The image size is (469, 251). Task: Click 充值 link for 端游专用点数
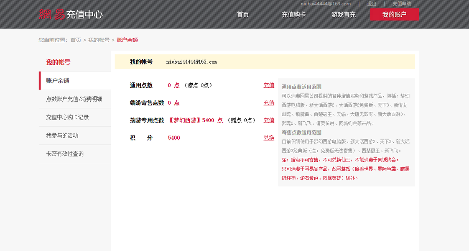(269, 120)
